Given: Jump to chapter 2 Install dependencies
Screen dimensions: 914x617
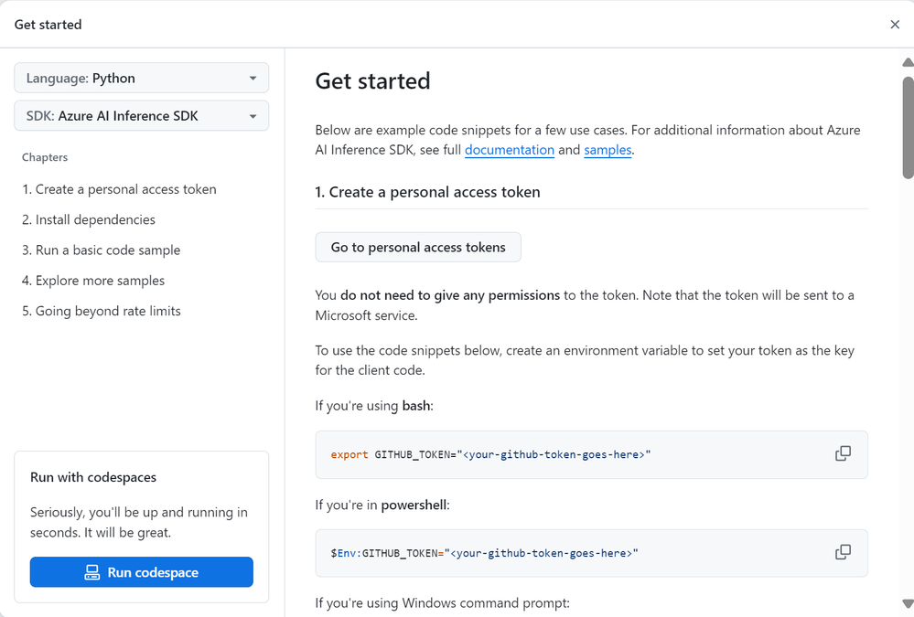Looking at the screenshot, I should [x=89, y=219].
